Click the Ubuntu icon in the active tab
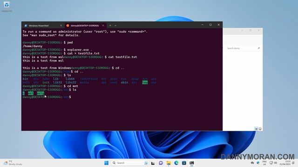The width and height of the screenshot is (298, 167). [x=68, y=26]
